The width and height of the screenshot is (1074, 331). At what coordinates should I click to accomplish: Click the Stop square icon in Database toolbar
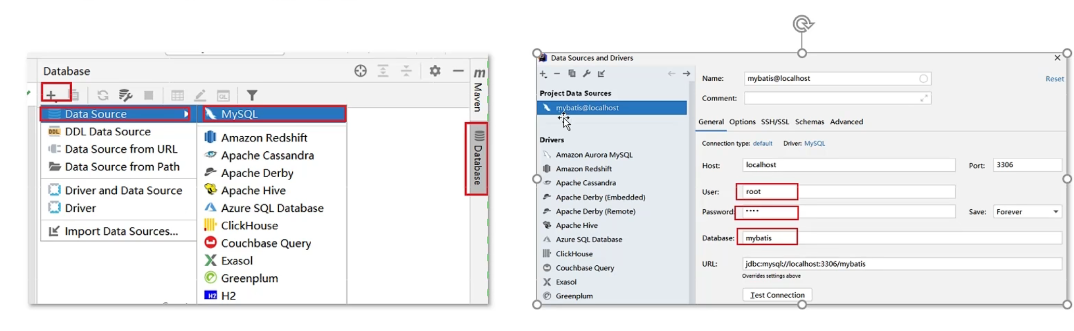[x=148, y=95]
